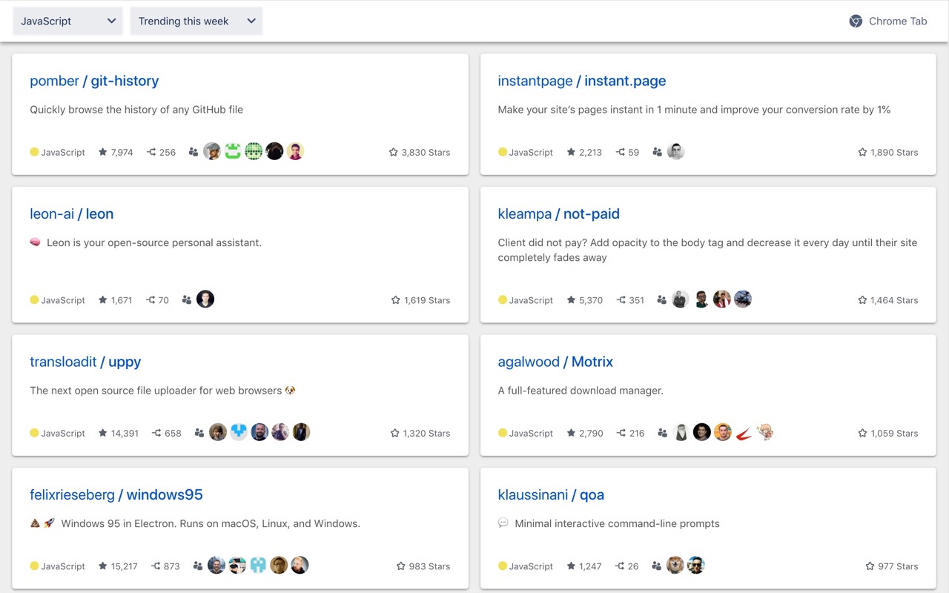Click the fork icon beside 216
The height and width of the screenshot is (593, 949).
[621, 433]
